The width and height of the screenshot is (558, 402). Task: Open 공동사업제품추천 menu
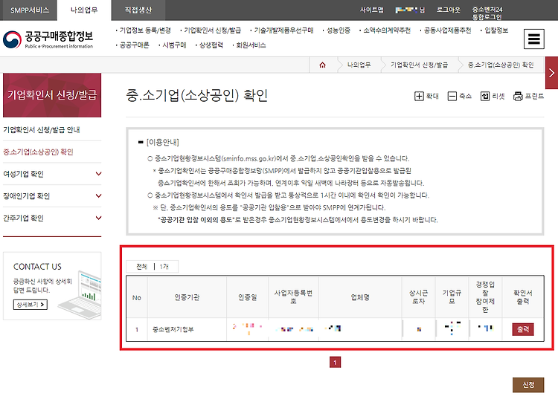(447, 30)
